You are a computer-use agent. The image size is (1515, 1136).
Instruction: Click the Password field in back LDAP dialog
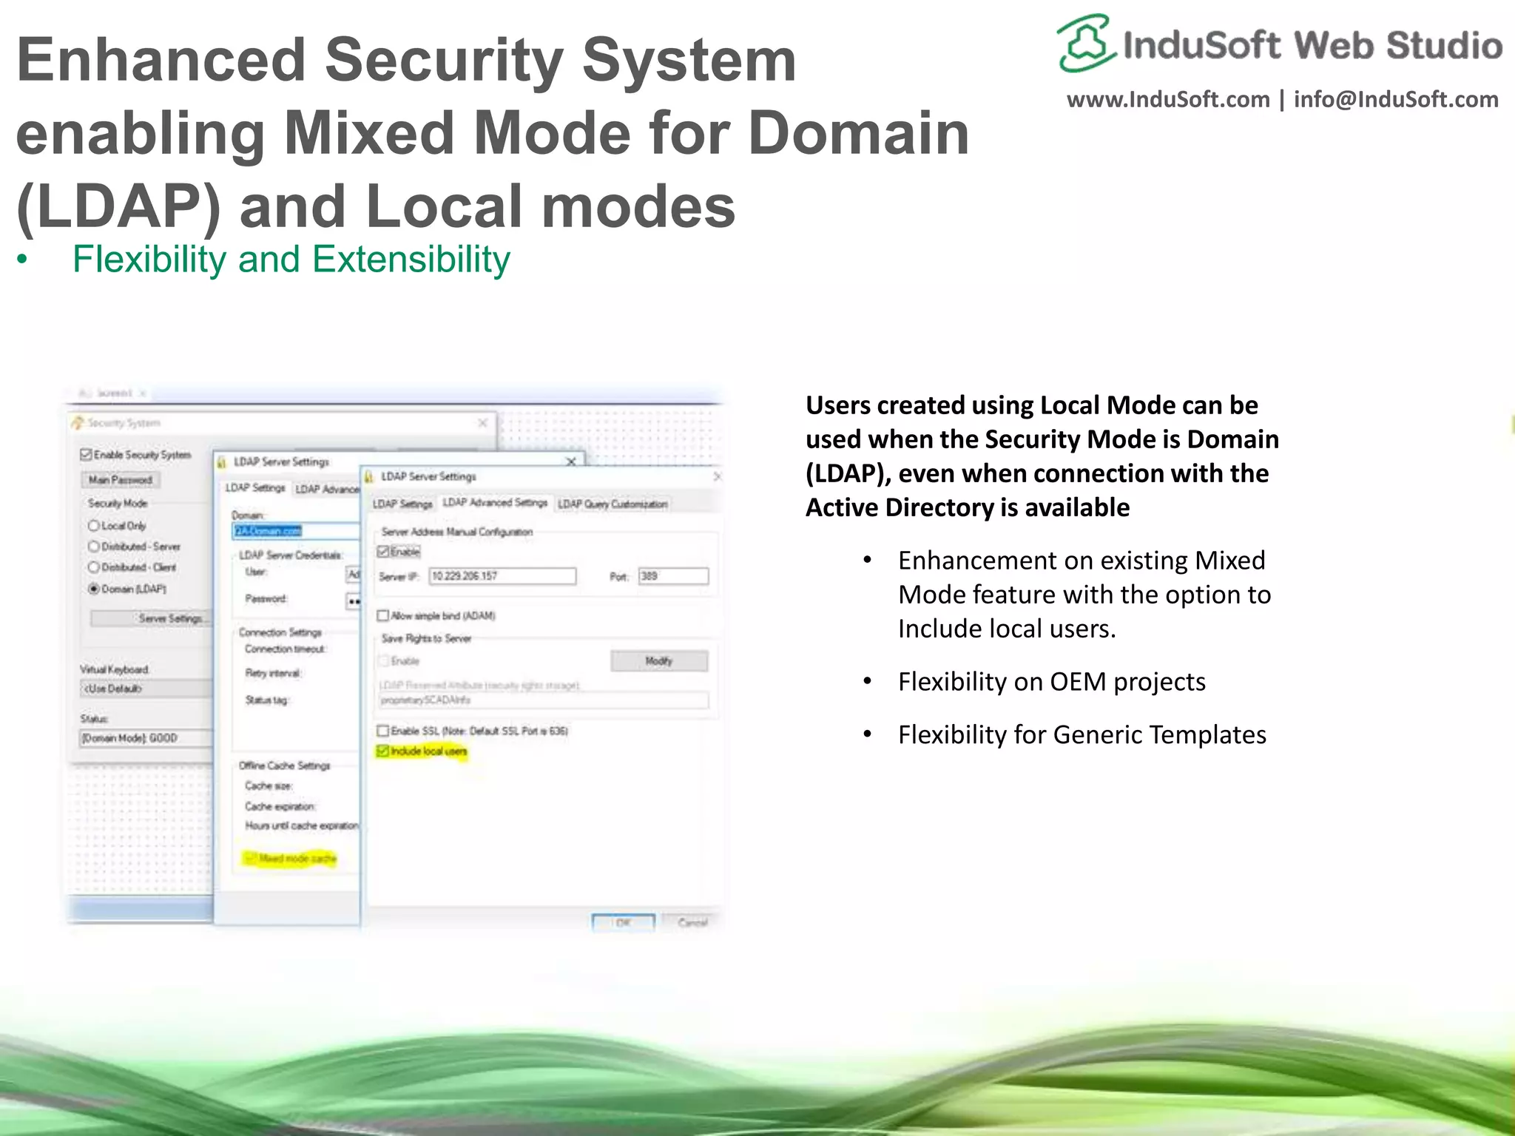(x=353, y=600)
